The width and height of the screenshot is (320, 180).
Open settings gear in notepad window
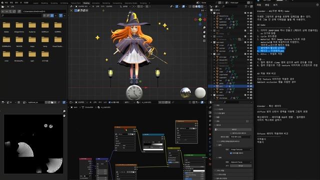coord(317,4)
